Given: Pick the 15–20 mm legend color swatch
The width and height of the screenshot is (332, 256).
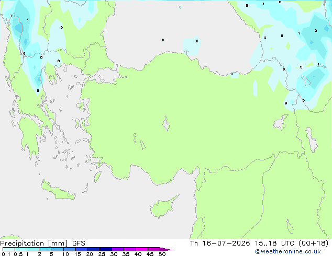Looking at the screenshot, I should 82,249.
